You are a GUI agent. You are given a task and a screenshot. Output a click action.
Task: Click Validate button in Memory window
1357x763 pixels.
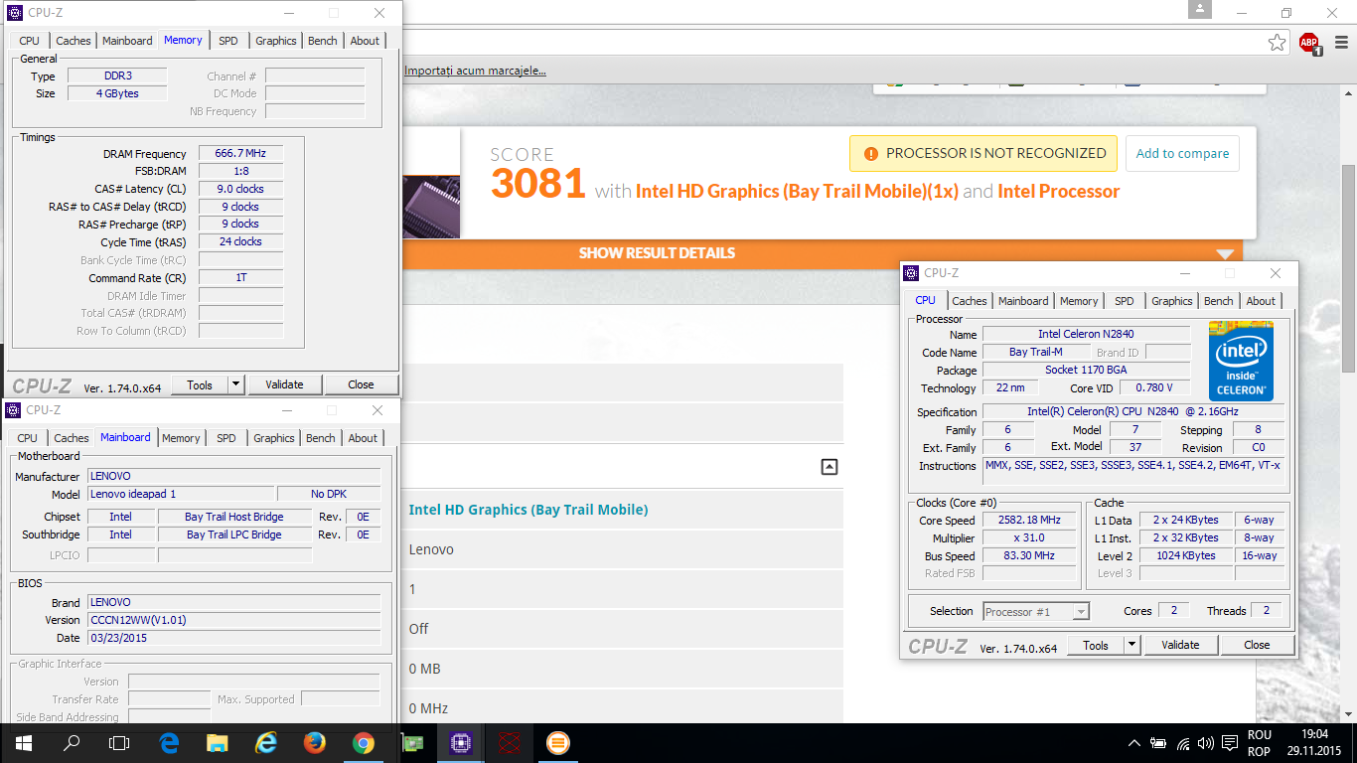coord(284,384)
